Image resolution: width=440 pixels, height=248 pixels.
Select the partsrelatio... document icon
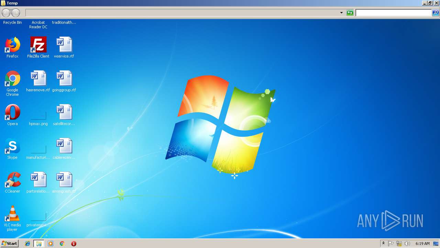(x=38, y=180)
